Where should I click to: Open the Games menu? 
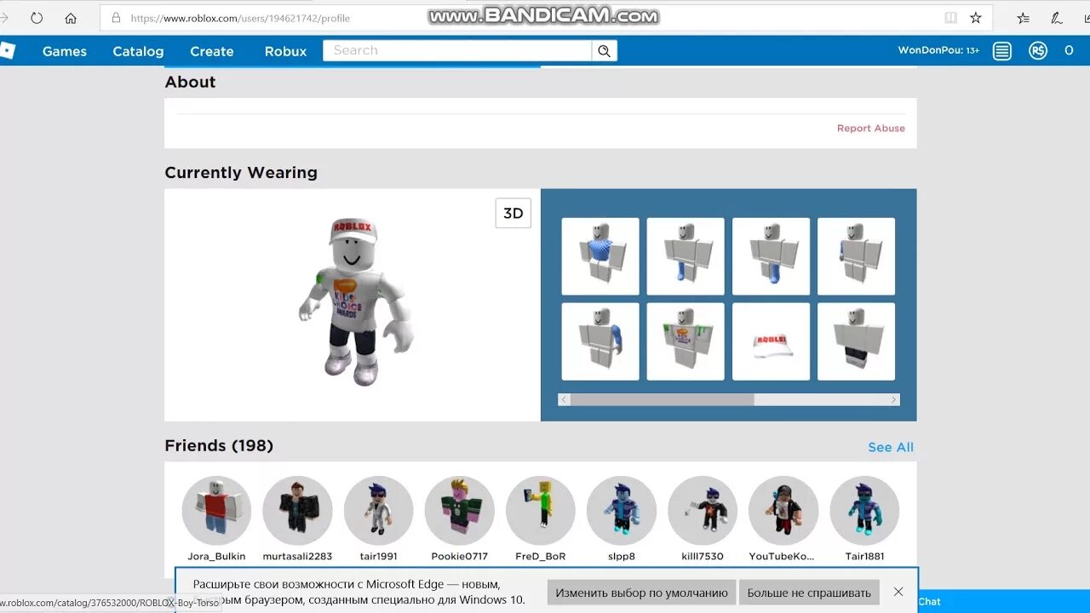pos(65,51)
